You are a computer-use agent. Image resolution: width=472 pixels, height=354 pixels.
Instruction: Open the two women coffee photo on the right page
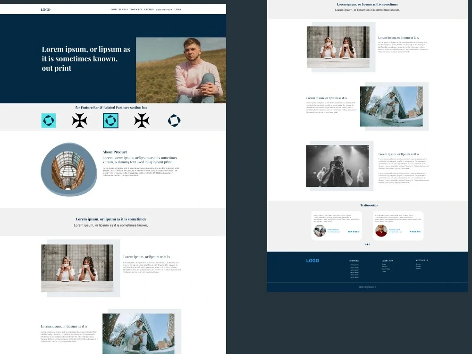coord(338,47)
